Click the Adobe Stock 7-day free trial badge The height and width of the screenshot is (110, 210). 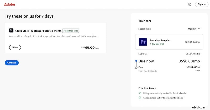point(71,31)
